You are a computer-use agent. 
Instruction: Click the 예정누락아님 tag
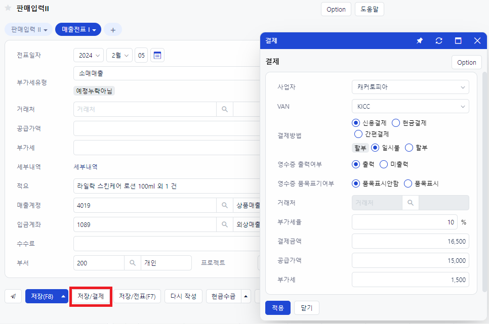pos(94,91)
